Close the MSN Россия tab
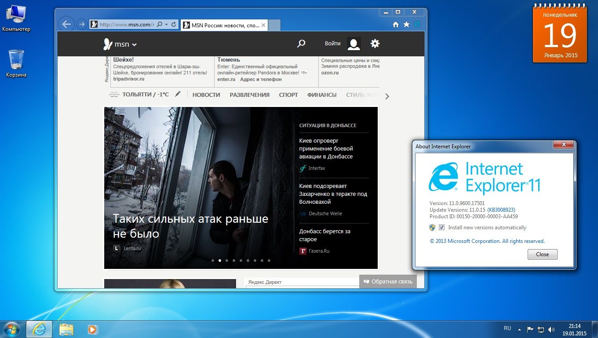This screenshot has height=338, width=598. pyautogui.click(x=263, y=25)
